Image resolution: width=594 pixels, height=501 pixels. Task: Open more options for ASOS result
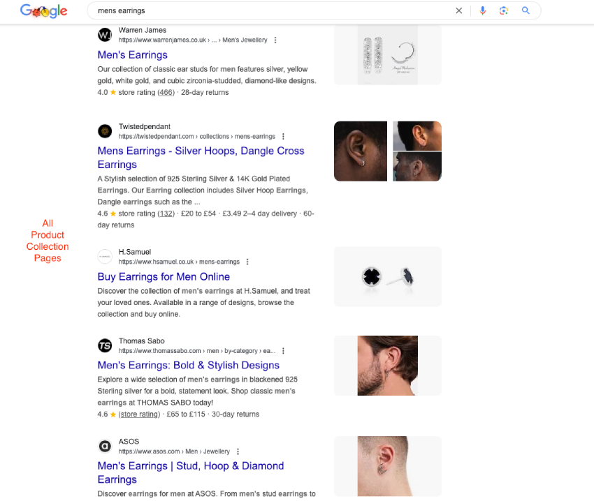click(x=238, y=451)
